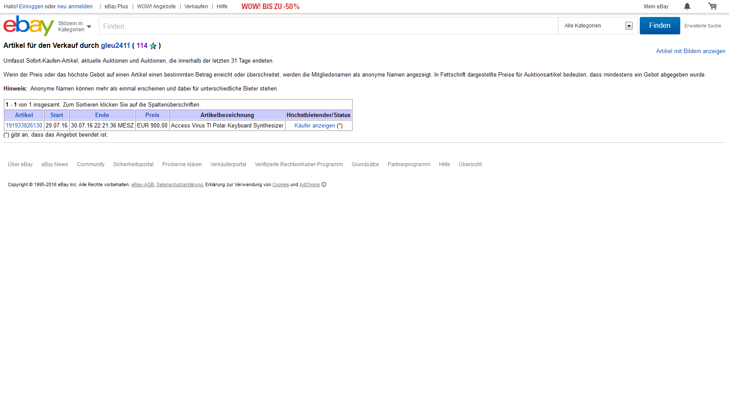
Task: Click Artikel mit Bildern anzeigen
Action: tap(690, 51)
